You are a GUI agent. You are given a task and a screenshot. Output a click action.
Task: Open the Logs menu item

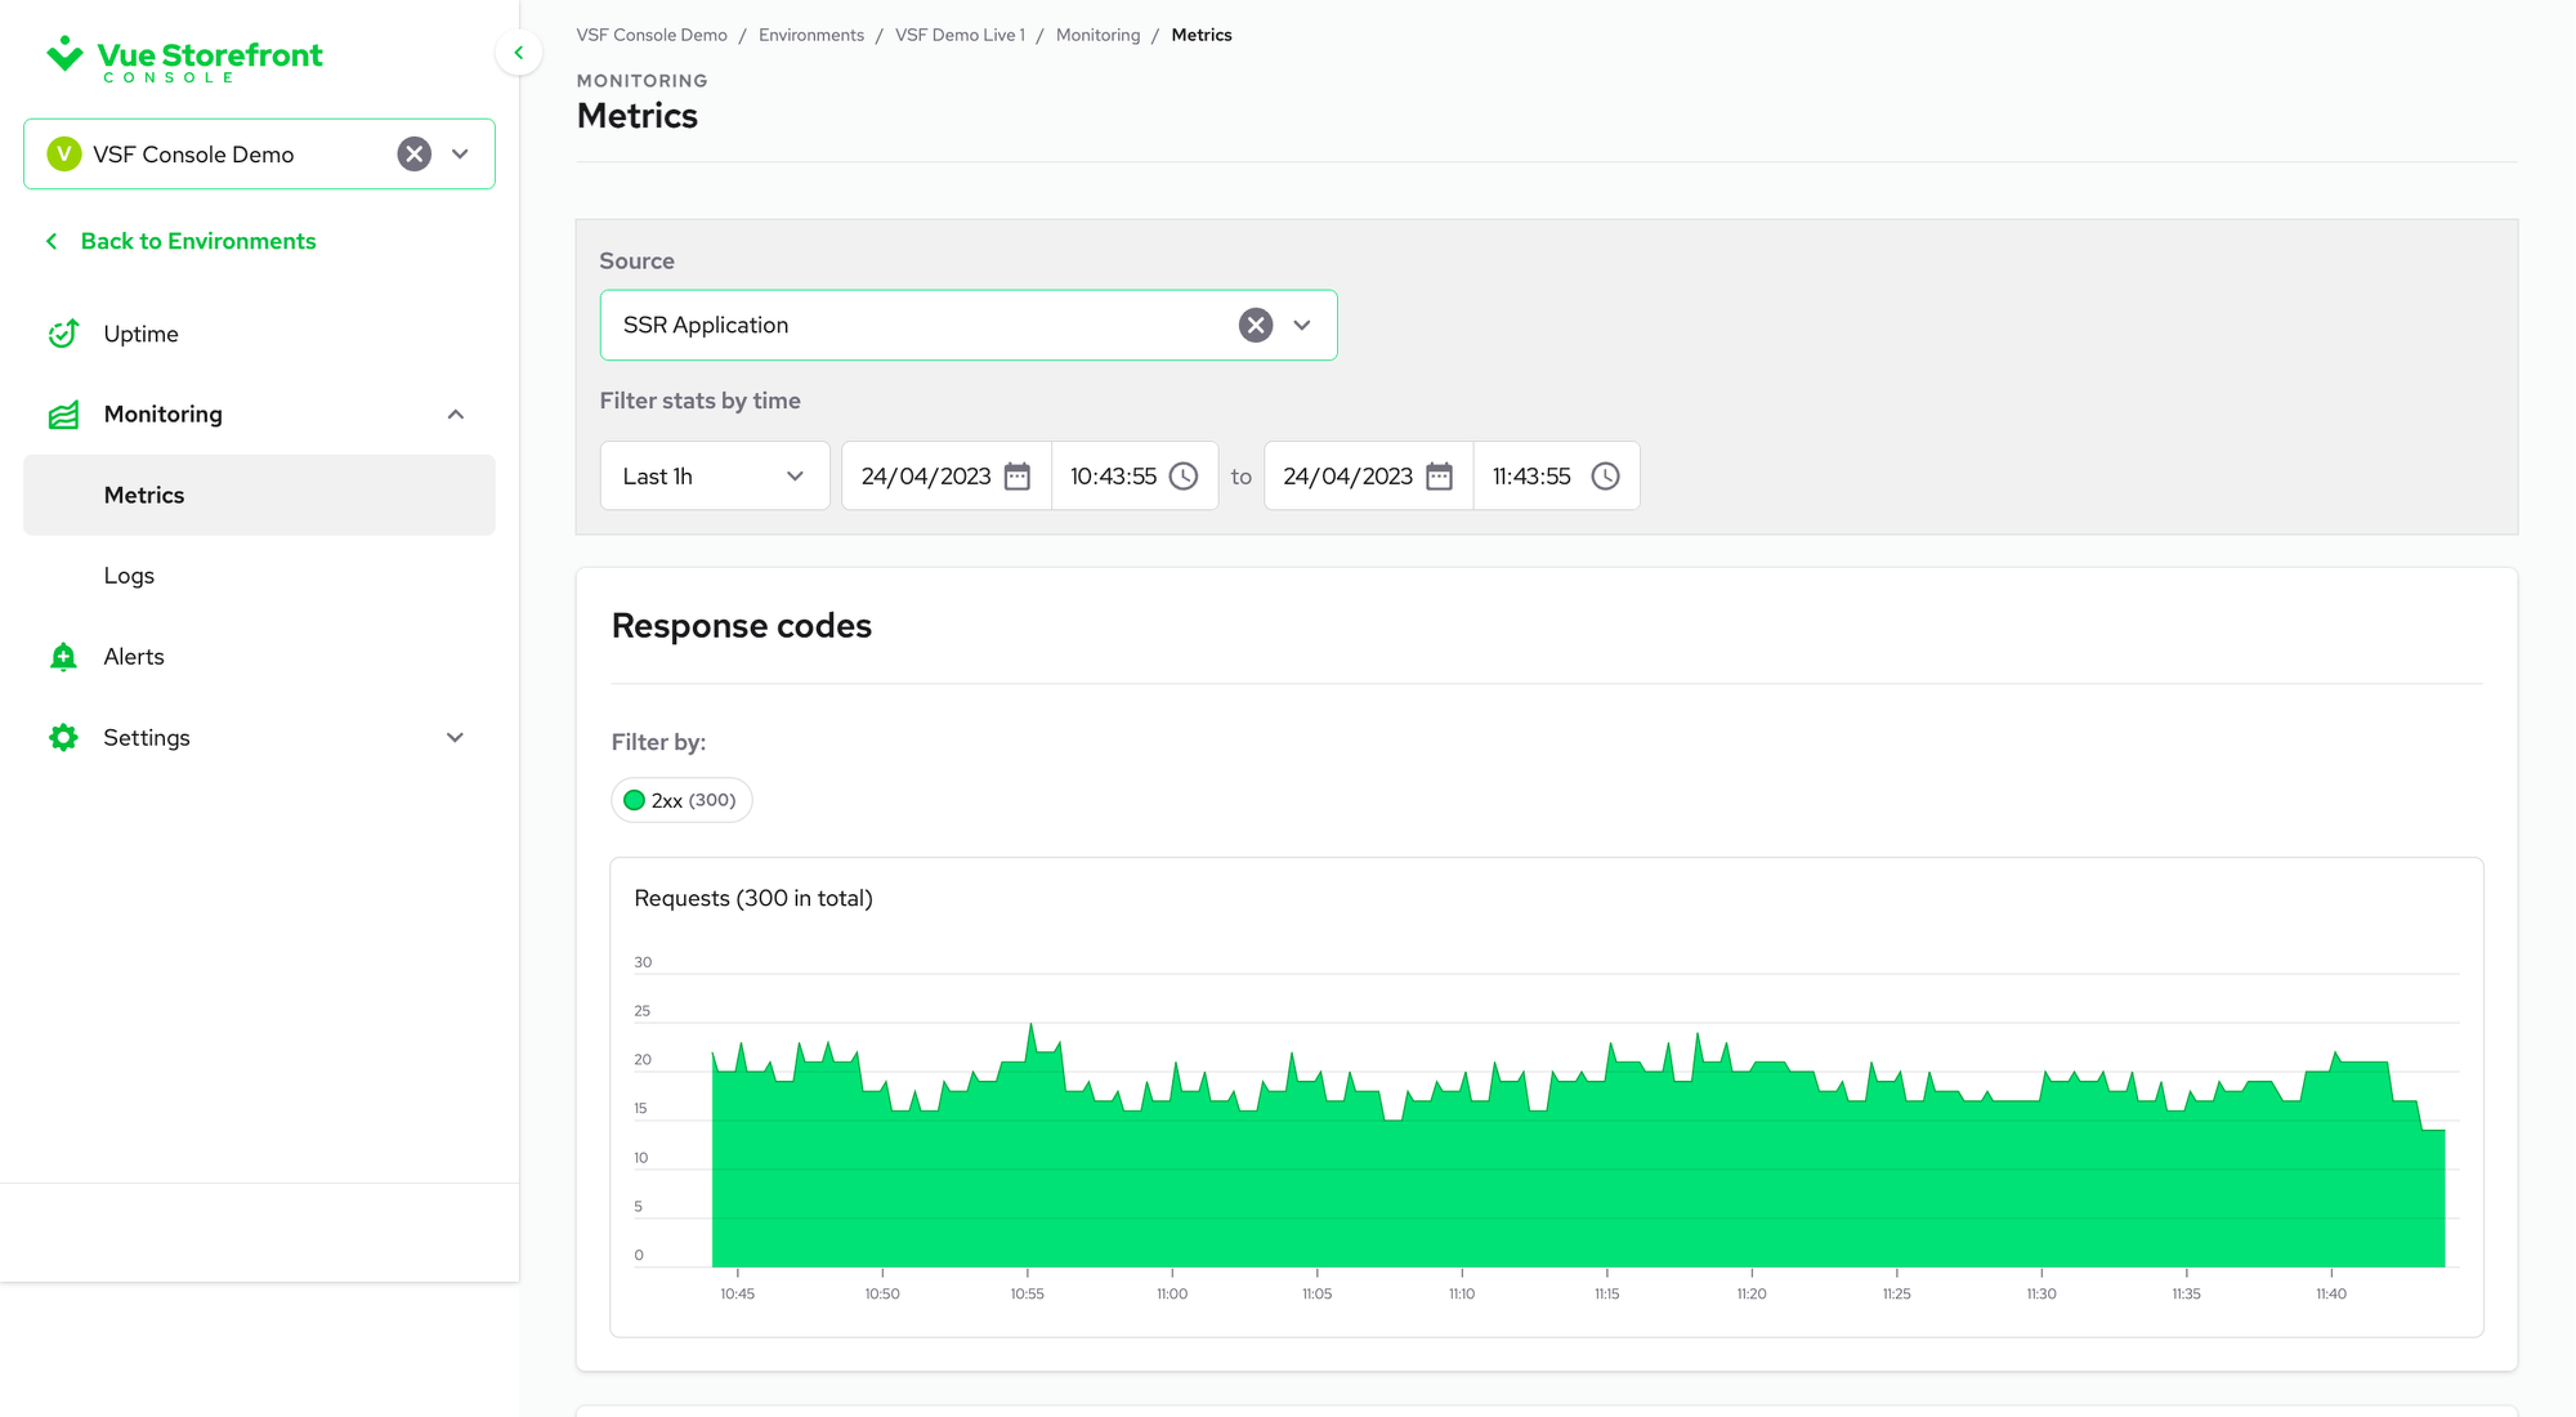coord(129,576)
